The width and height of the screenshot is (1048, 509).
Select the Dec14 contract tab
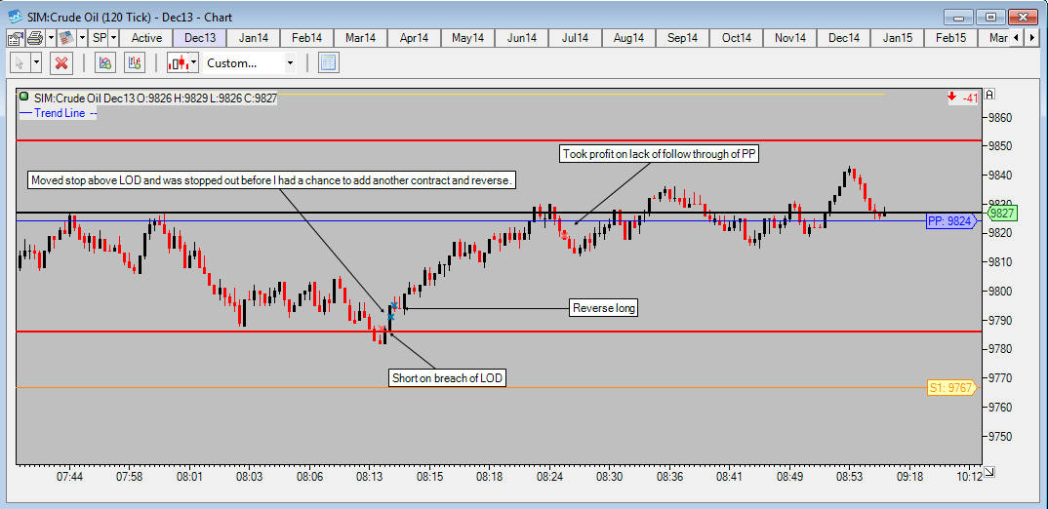pos(843,38)
